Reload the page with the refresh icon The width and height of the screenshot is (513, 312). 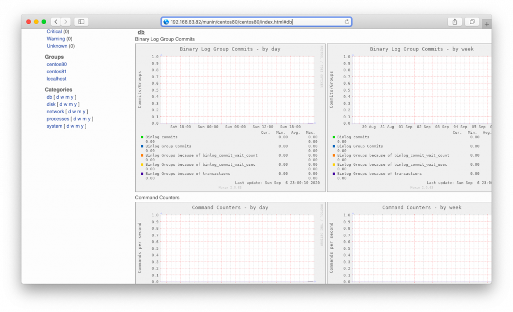pos(347,22)
